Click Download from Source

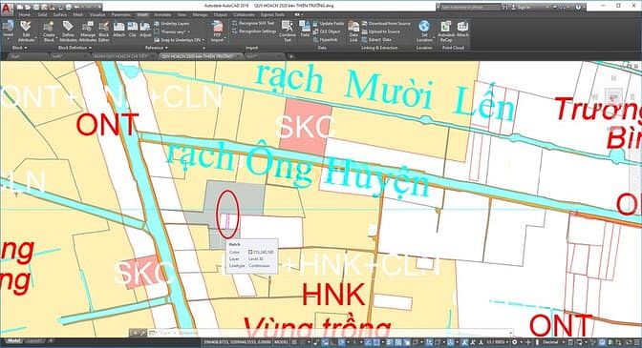click(x=386, y=24)
